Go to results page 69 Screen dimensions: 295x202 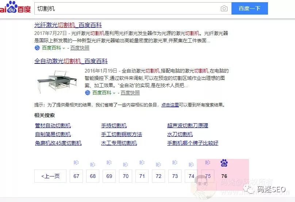pyautogui.click(x=109, y=176)
